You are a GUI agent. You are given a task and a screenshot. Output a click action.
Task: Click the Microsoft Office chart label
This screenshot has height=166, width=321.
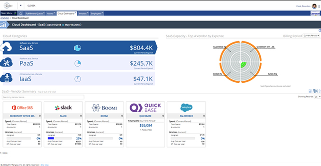pyautogui.click(x=265, y=47)
